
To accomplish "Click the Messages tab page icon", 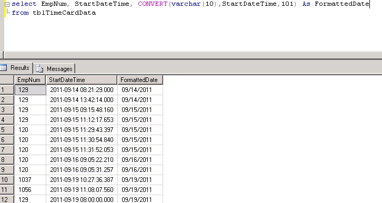I will pos(39,69).
